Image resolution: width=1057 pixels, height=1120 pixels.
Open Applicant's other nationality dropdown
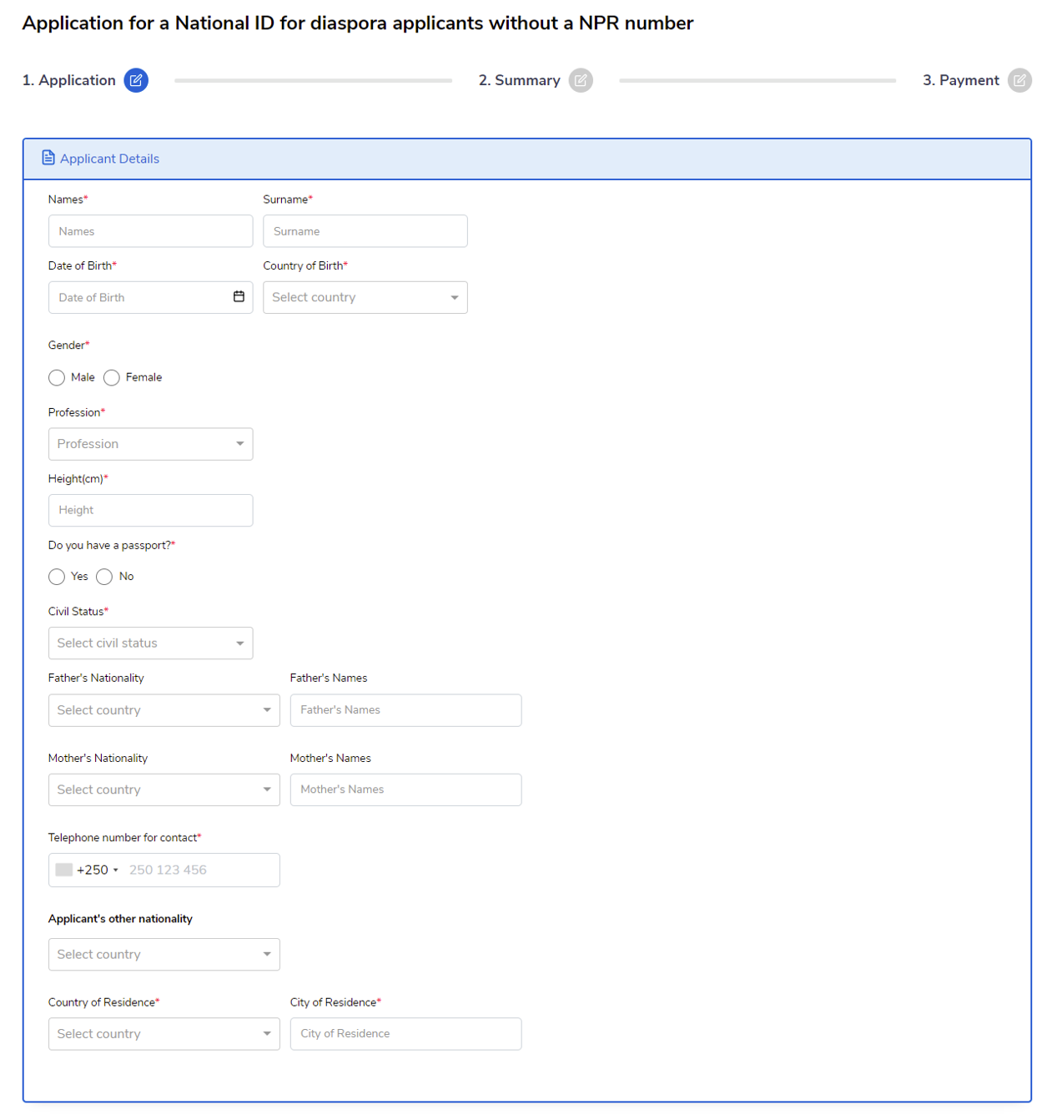pos(164,955)
